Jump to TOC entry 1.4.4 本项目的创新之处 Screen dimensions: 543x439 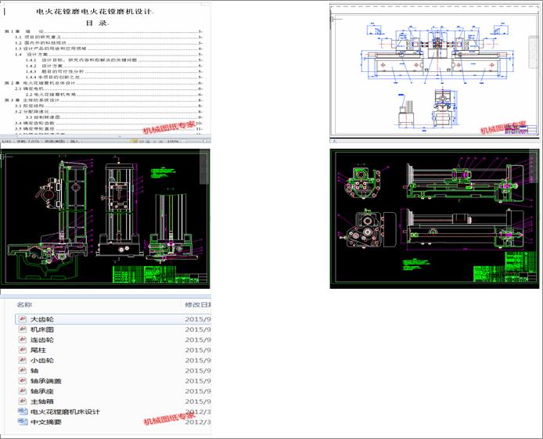point(114,77)
